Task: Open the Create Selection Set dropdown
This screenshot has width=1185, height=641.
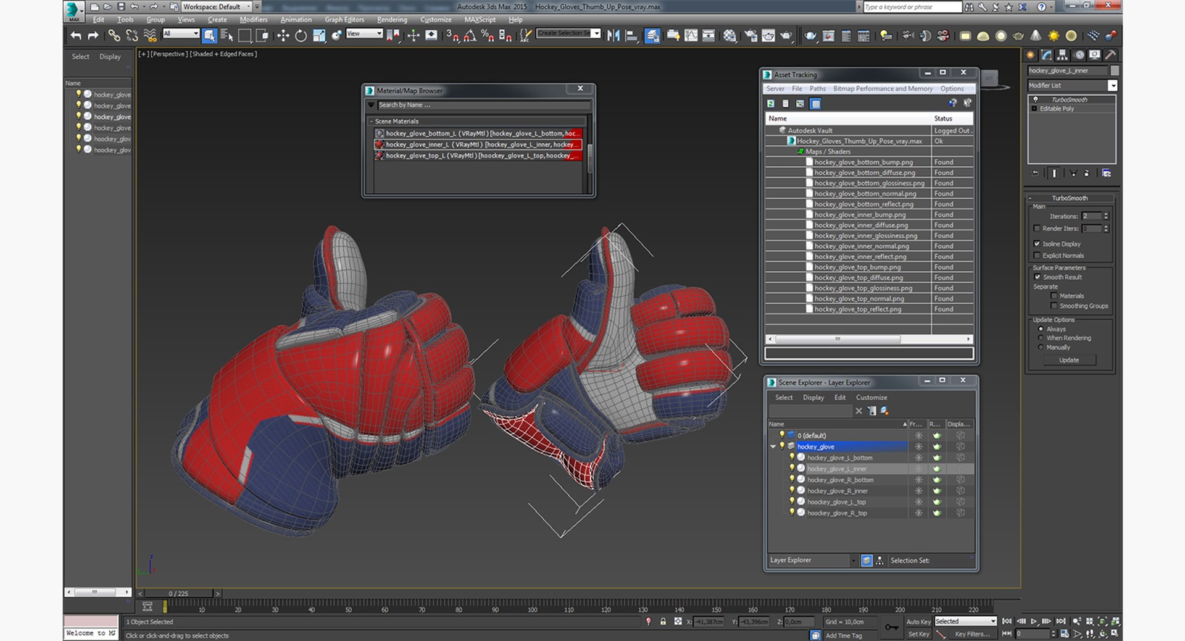Action: [x=596, y=33]
